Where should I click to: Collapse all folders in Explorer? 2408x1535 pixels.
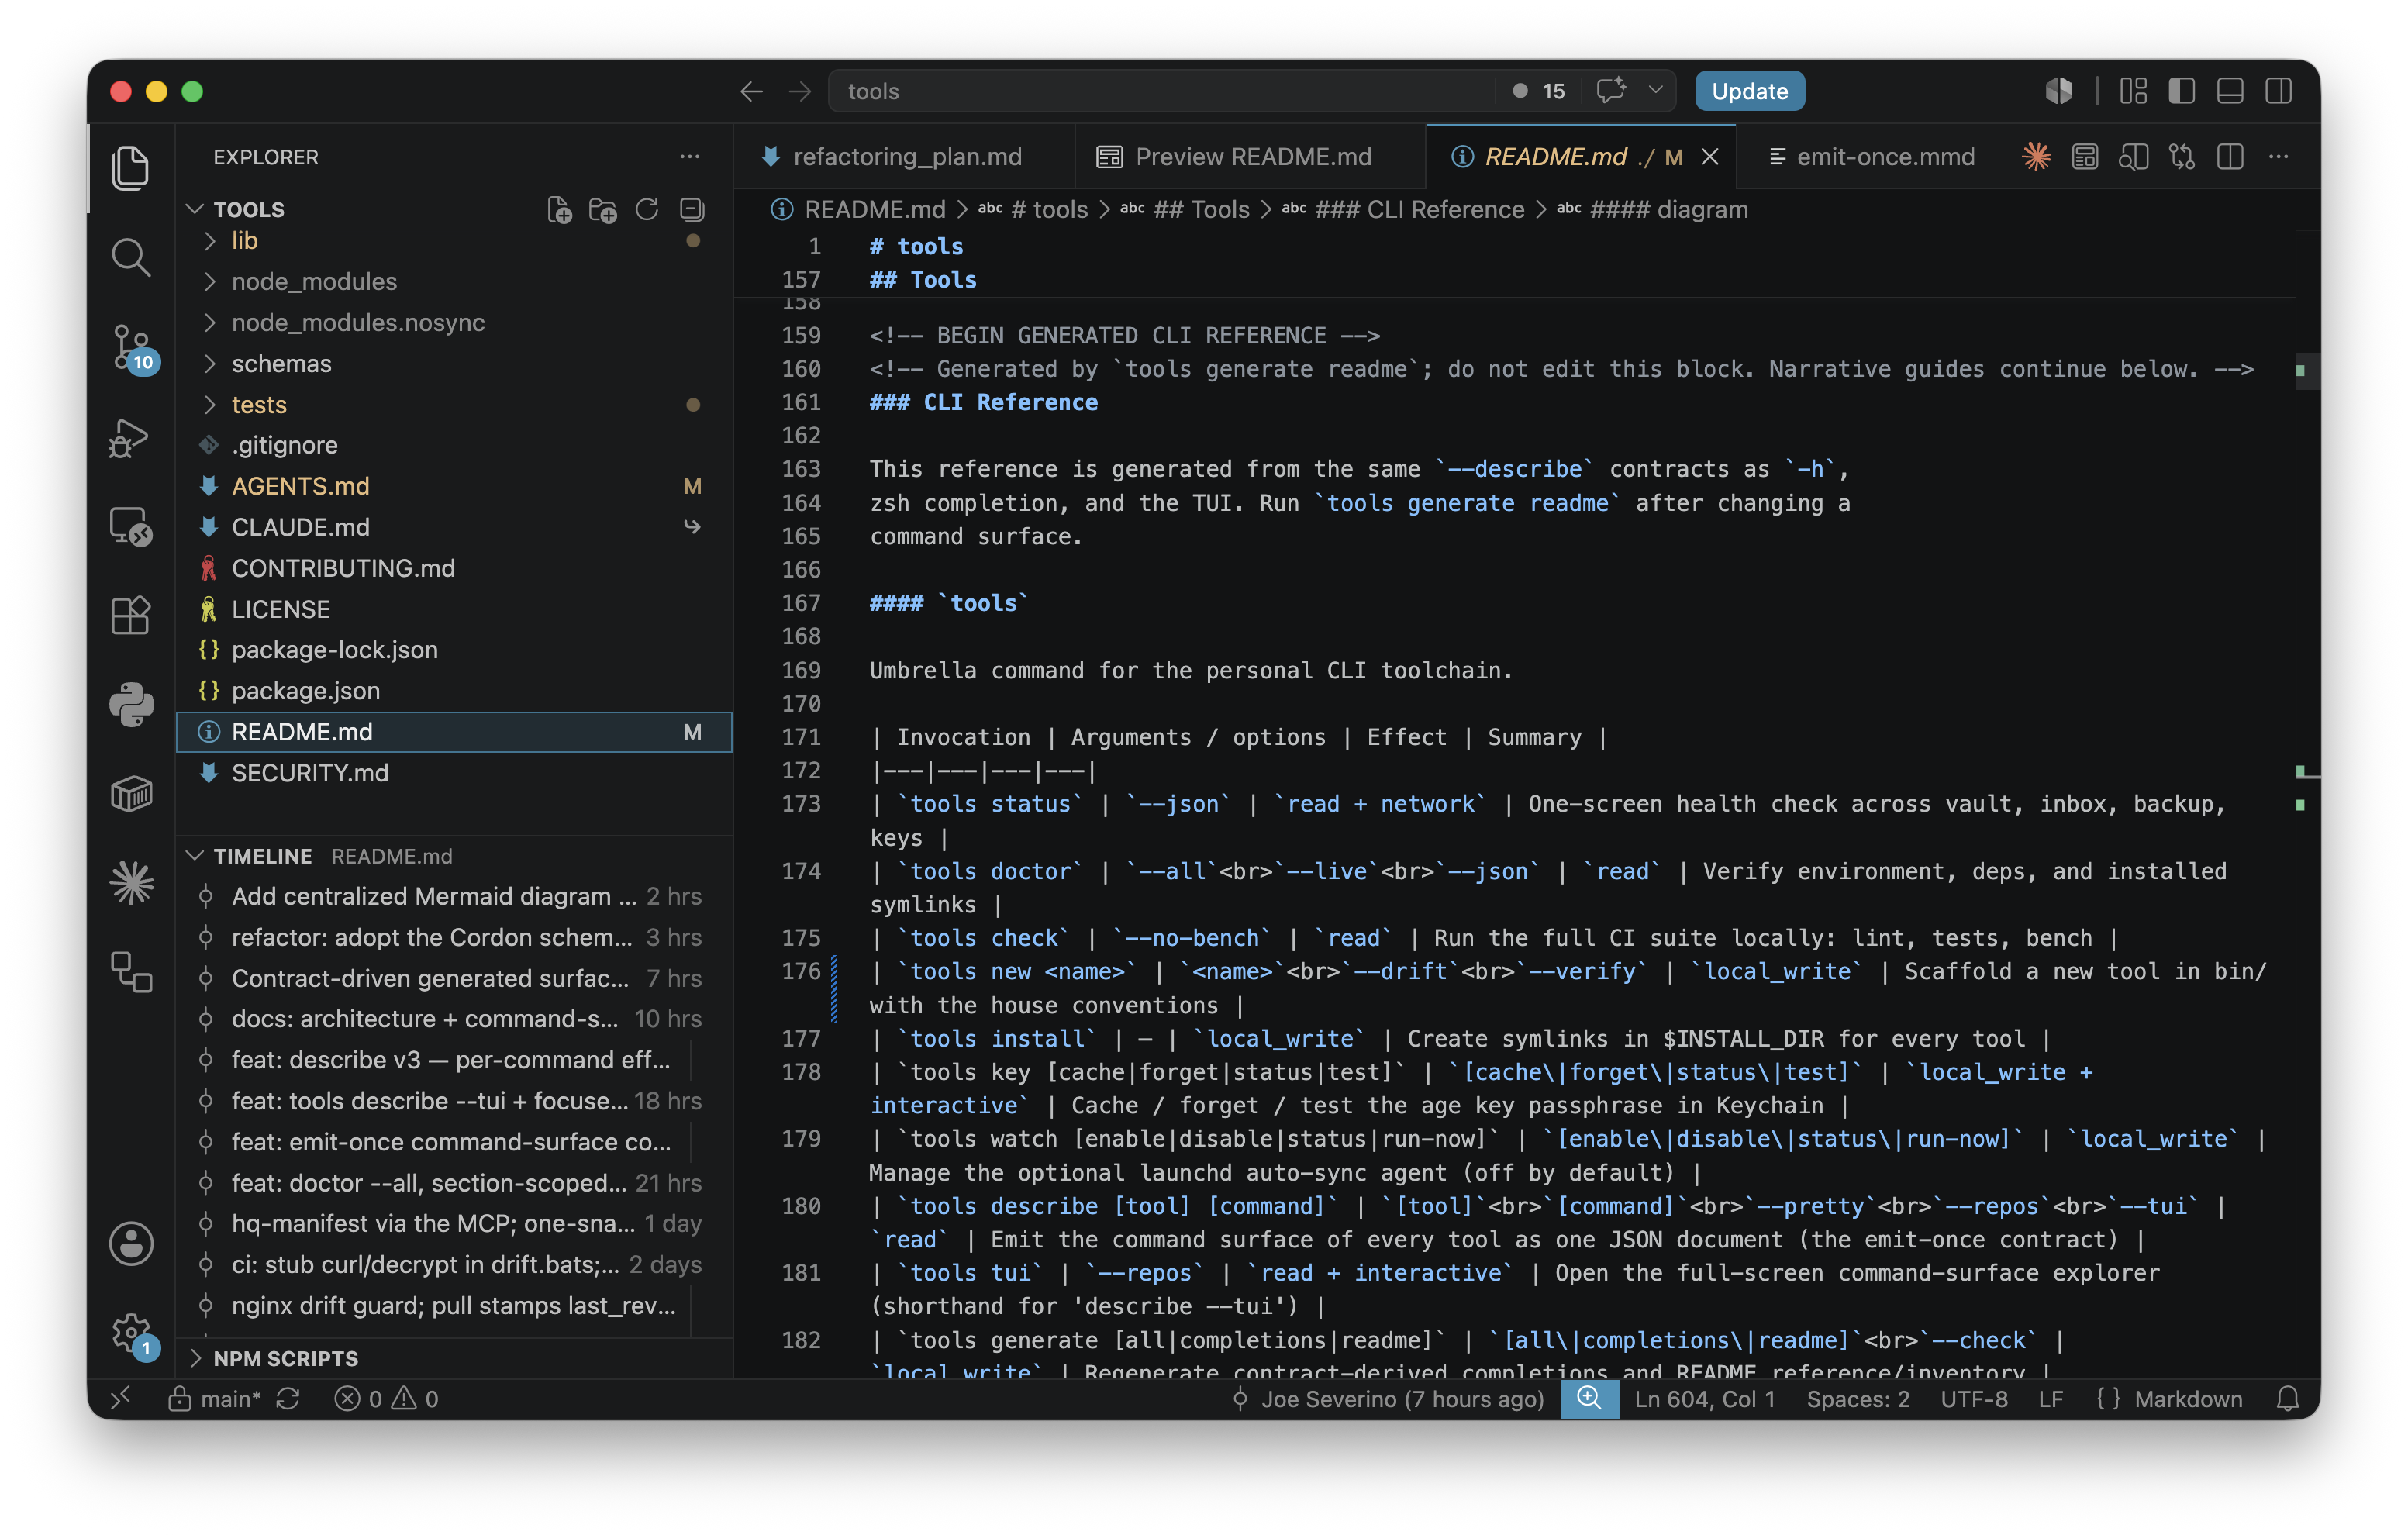(692, 209)
